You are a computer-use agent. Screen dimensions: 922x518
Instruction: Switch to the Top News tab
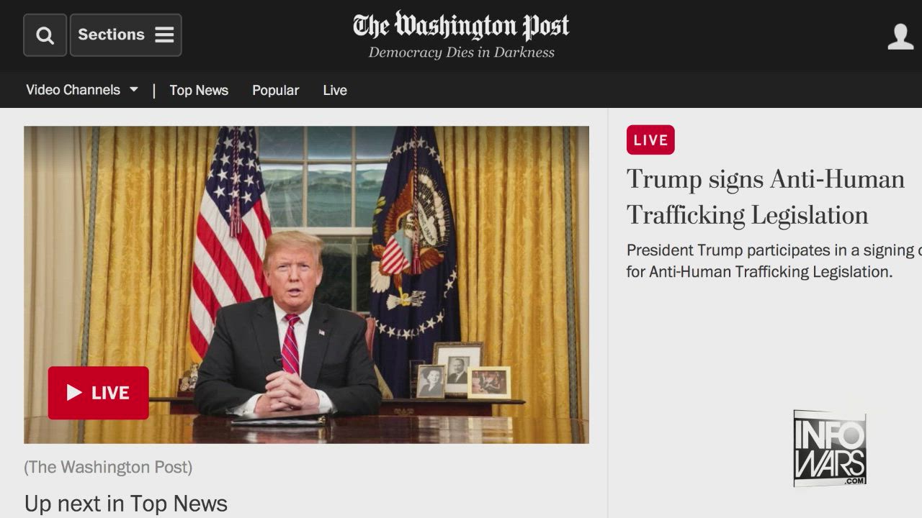(199, 90)
